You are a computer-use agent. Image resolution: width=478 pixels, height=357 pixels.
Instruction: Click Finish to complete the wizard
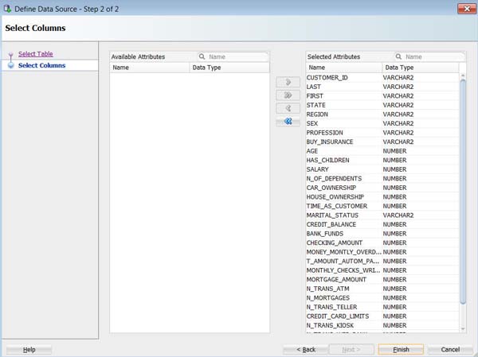[401, 350]
